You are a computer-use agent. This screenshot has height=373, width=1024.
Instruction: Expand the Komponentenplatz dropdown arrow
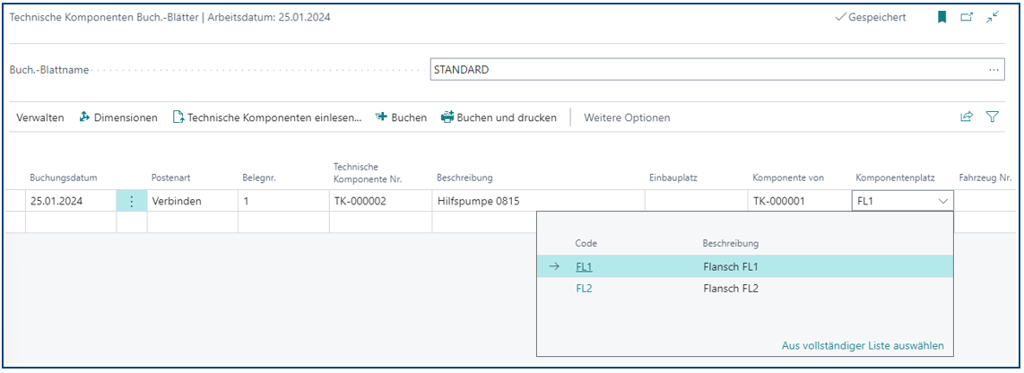[943, 202]
